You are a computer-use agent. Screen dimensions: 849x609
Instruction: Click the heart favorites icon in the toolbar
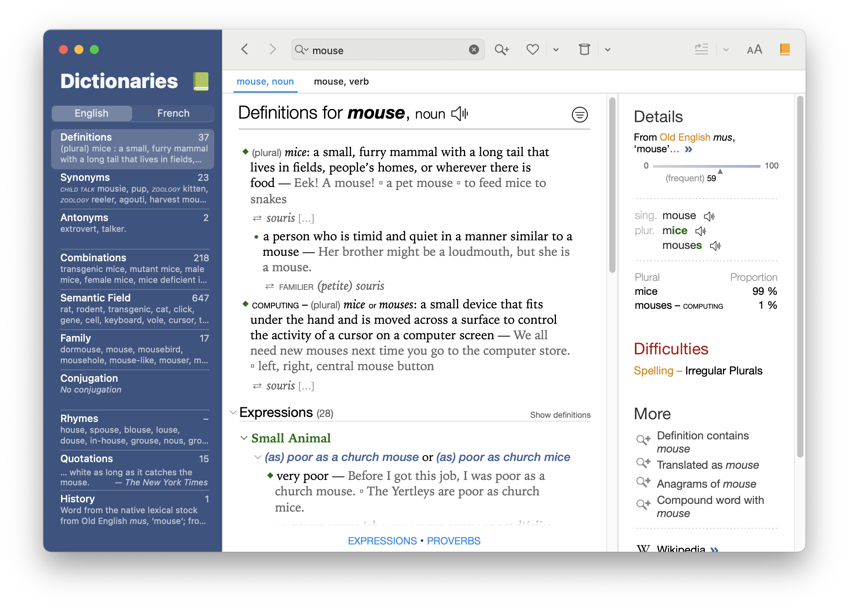coord(532,49)
